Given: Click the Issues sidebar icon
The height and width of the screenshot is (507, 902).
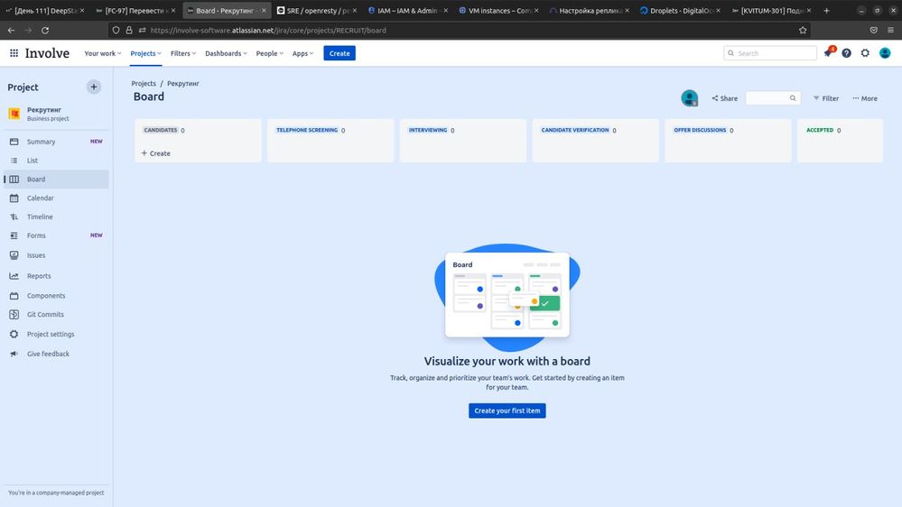Looking at the screenshot, I should click(14, 255).
